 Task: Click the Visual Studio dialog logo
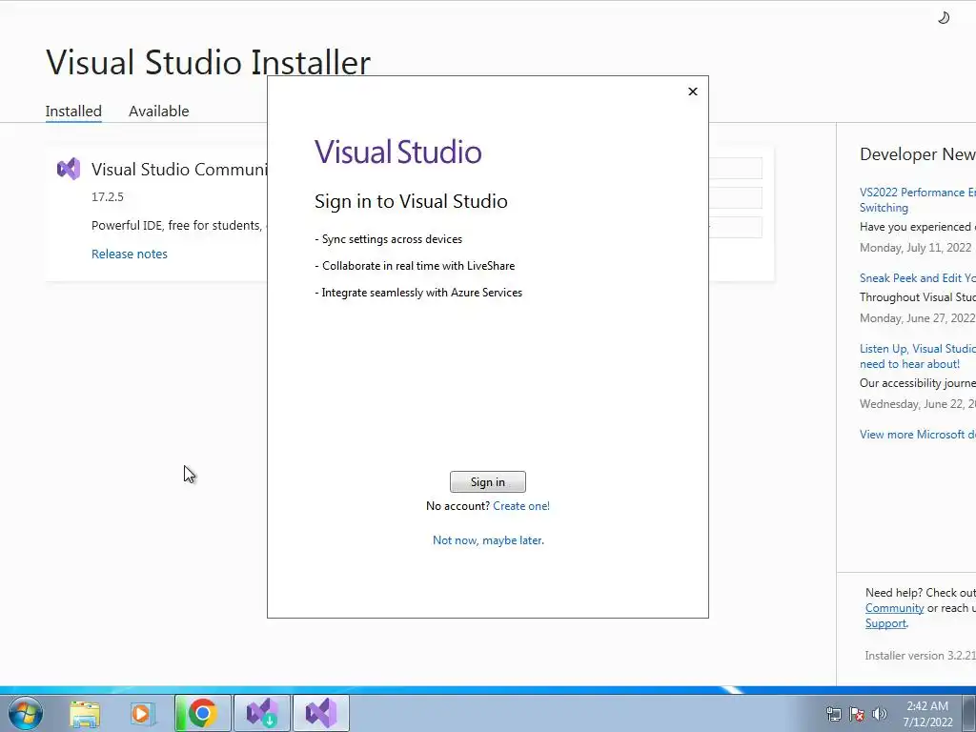pos(398,152)
